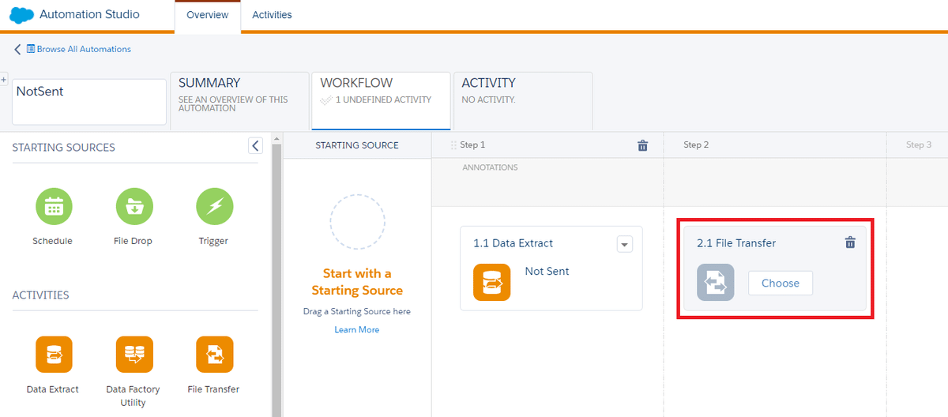
Task: Click the 'Not Sent' activity name text
Action: point(547,271)
